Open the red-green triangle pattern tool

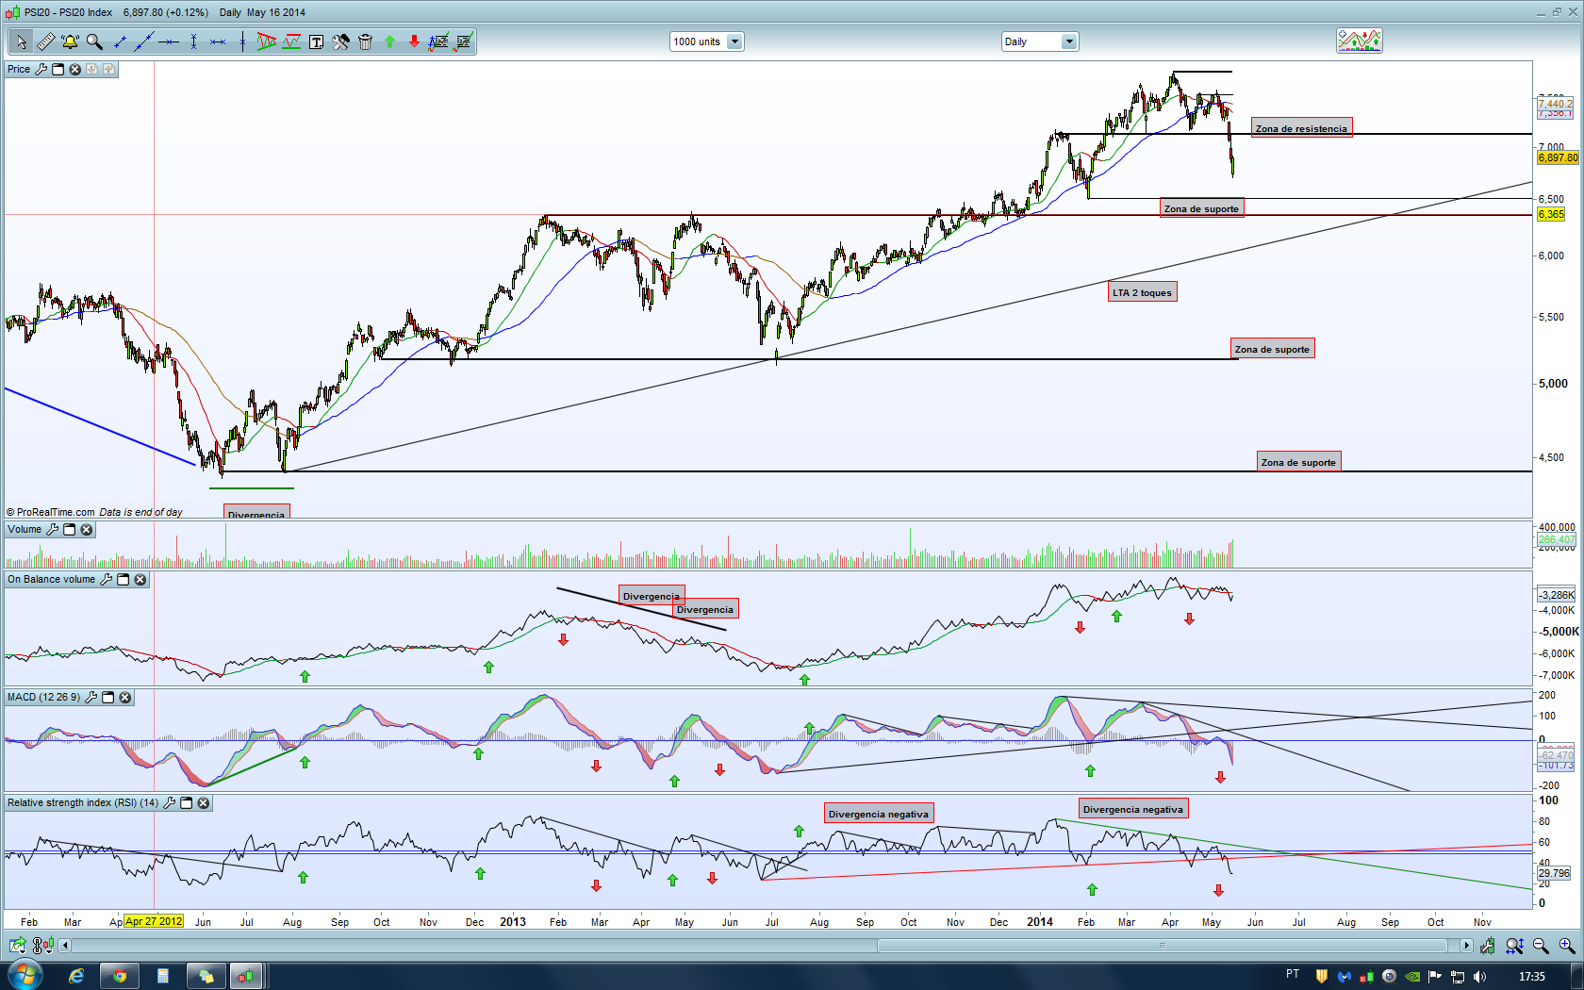[267, 41]
